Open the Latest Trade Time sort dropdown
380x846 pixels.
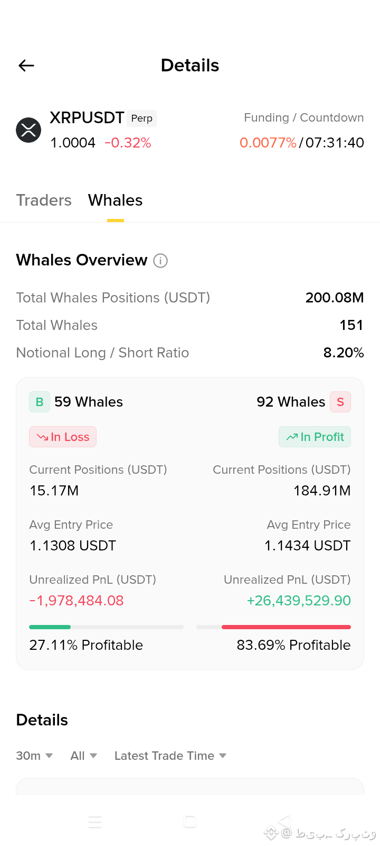[170, 756]
